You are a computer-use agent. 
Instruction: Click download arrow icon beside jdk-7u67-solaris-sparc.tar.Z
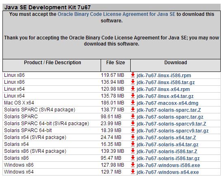tap(133, 110)
